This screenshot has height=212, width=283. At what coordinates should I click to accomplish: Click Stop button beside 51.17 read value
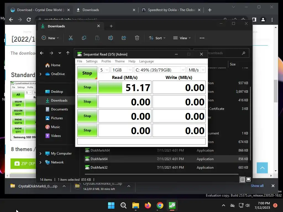point(87,87)
